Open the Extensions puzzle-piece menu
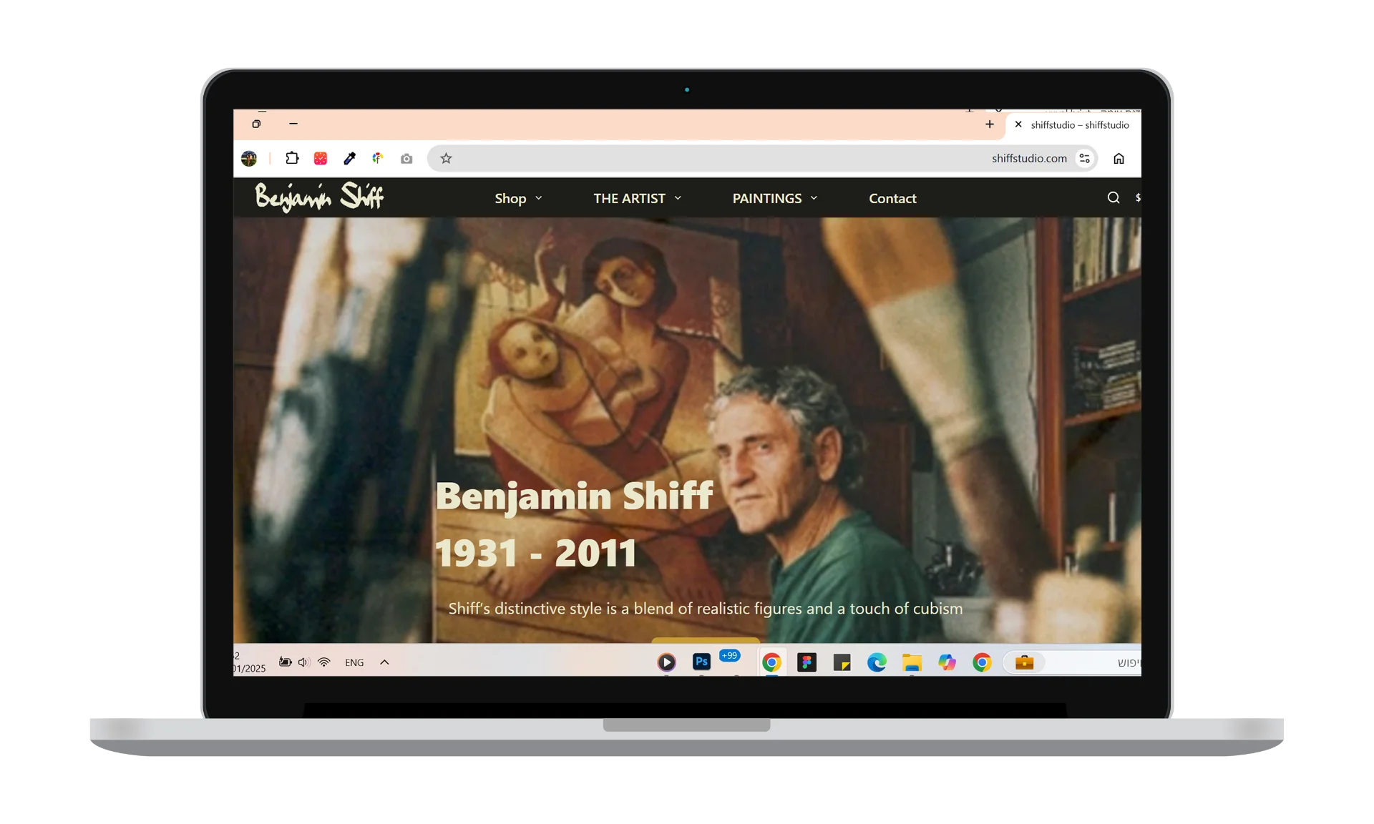1374x824 pixels. [292, 158]
